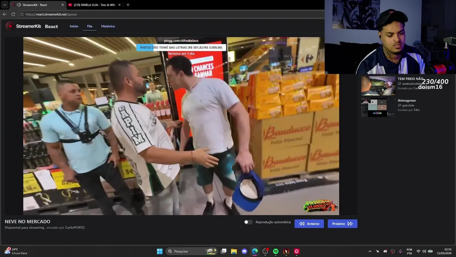
Task: Open the Início page
Action: pos(74,26)
